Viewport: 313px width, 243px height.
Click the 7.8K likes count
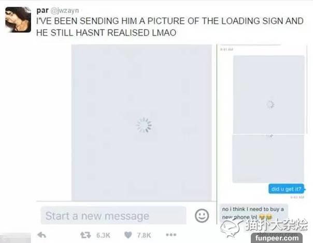coord(144,235)
